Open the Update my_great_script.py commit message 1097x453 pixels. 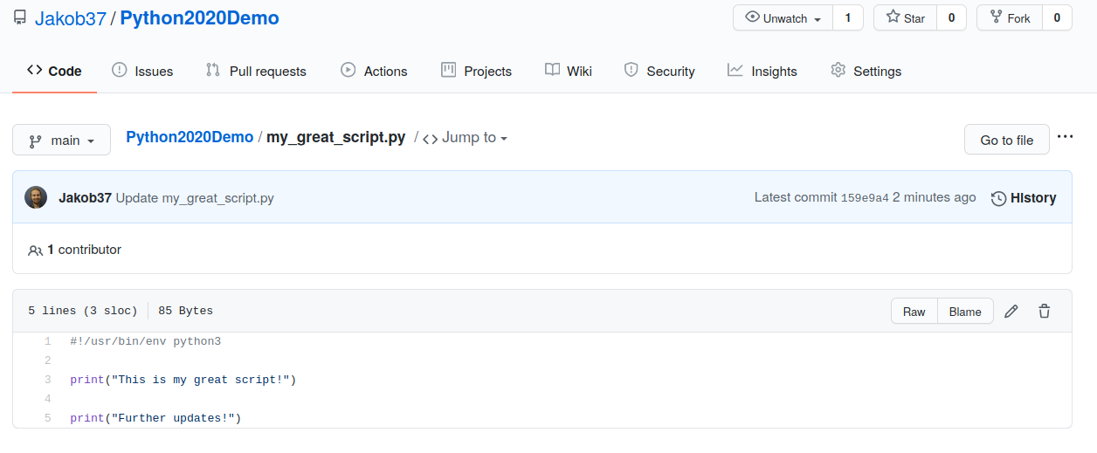(195, 198)
